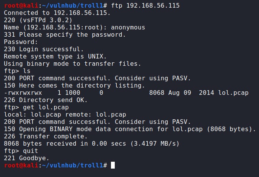259x177 pixels.
Task: Click the "anonymous" username text
Action: click(127, 27)
